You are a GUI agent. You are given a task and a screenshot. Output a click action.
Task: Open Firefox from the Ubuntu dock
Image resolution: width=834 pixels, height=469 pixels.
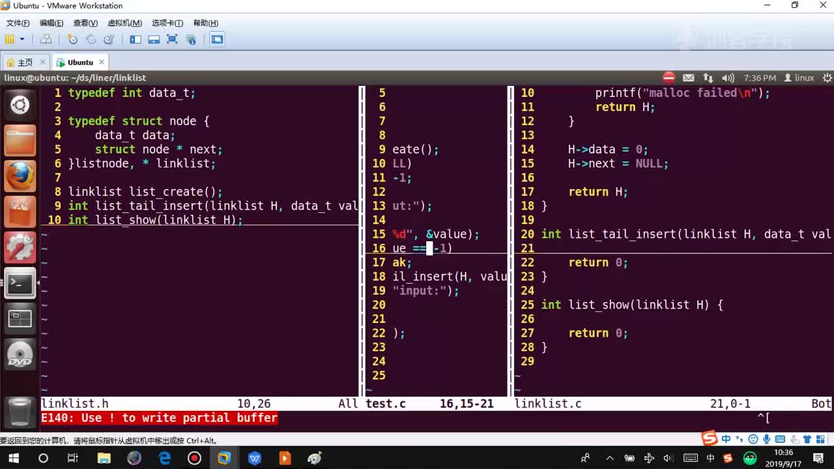20,176
